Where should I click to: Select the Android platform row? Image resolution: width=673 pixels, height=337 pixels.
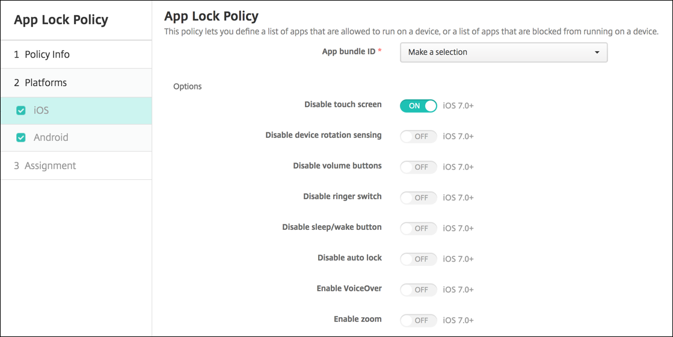click(x=51, y=138)
